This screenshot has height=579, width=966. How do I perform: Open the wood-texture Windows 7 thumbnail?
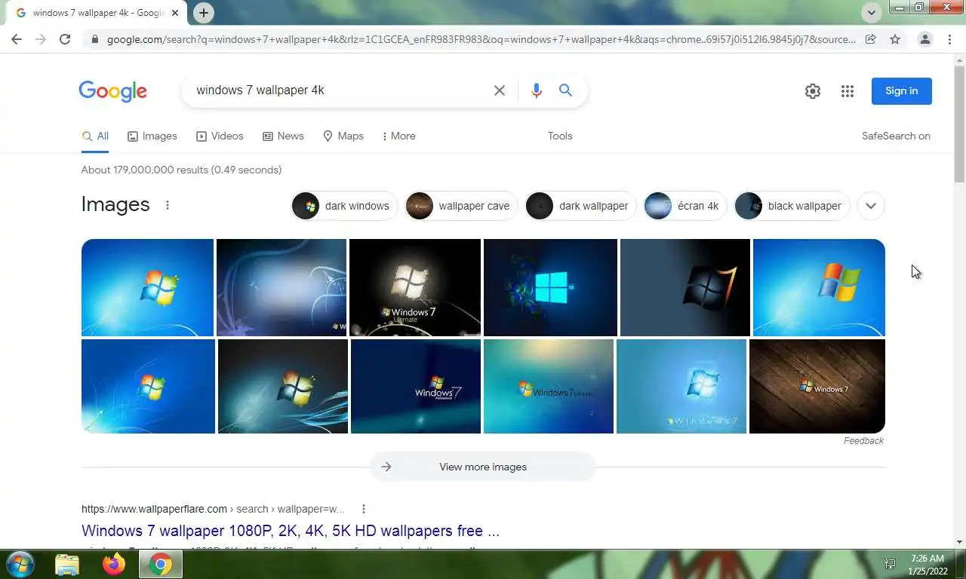817,386
